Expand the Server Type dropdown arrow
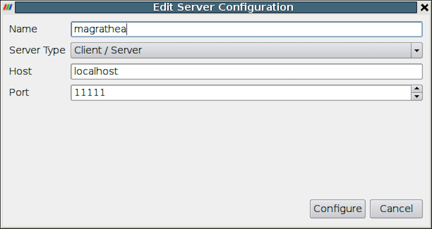Screen dimensions: 432x229 pyautogui.click(x=416, y=50)
